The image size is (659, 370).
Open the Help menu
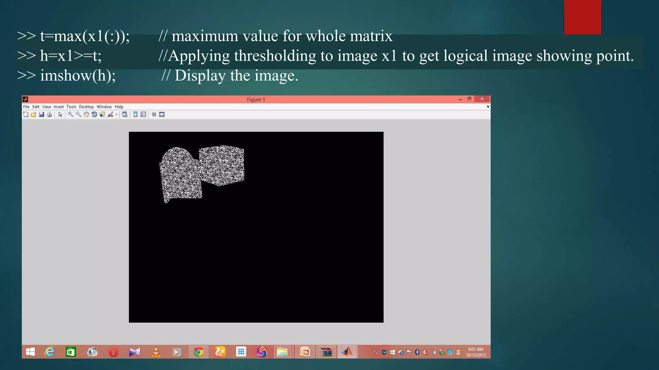pos(119,107)
